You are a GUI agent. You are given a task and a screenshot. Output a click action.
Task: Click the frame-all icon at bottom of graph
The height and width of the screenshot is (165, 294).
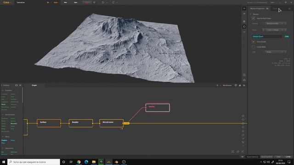tap(233, 152)
